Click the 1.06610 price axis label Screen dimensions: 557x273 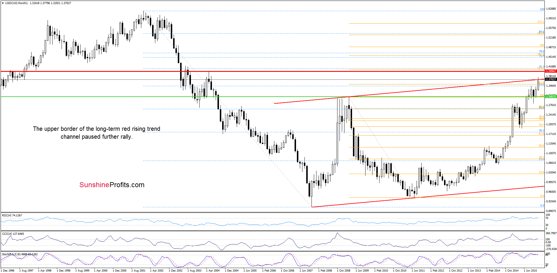[x=551, y=163]
